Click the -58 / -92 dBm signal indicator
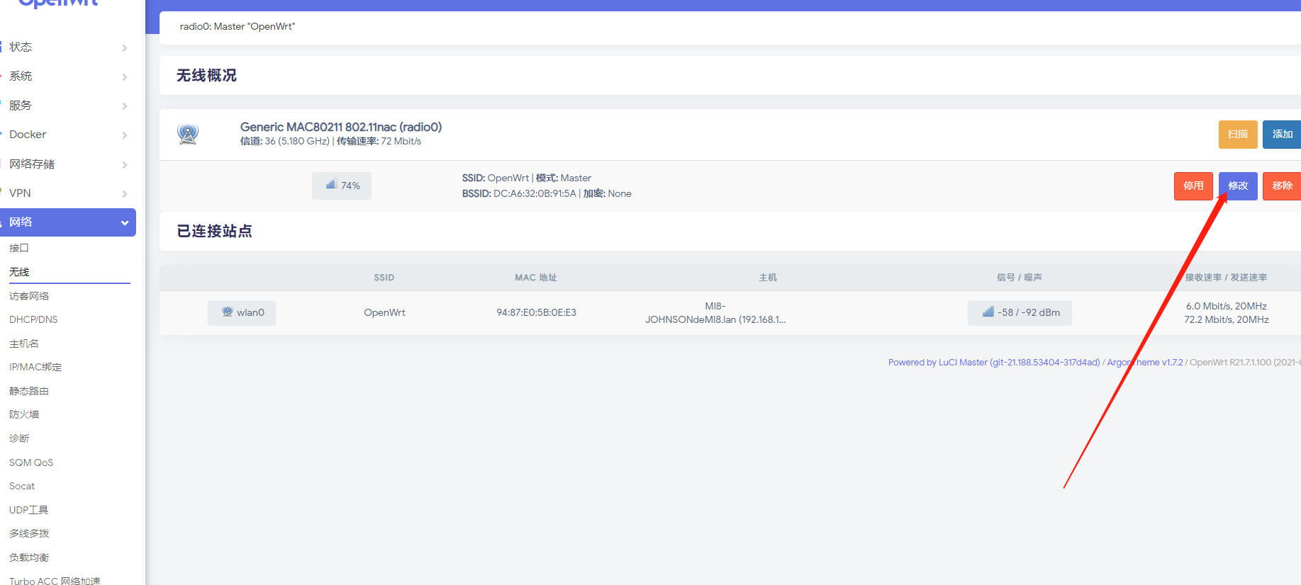This screenshot has width=1301, height=585. coord(1020,312)
